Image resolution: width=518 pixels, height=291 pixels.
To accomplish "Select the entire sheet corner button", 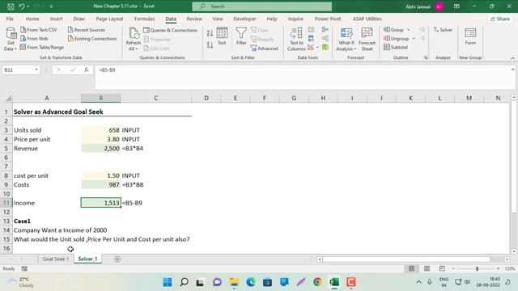I will click(x=9, y=99).
